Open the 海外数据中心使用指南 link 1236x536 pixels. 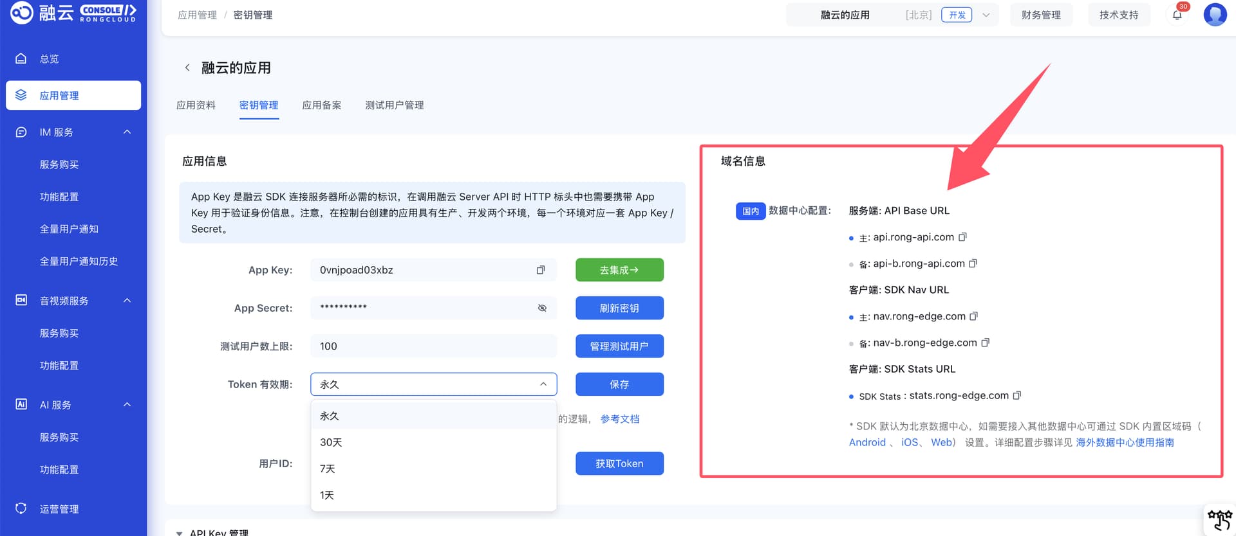pyautogui.click(x=1125, y=442)
